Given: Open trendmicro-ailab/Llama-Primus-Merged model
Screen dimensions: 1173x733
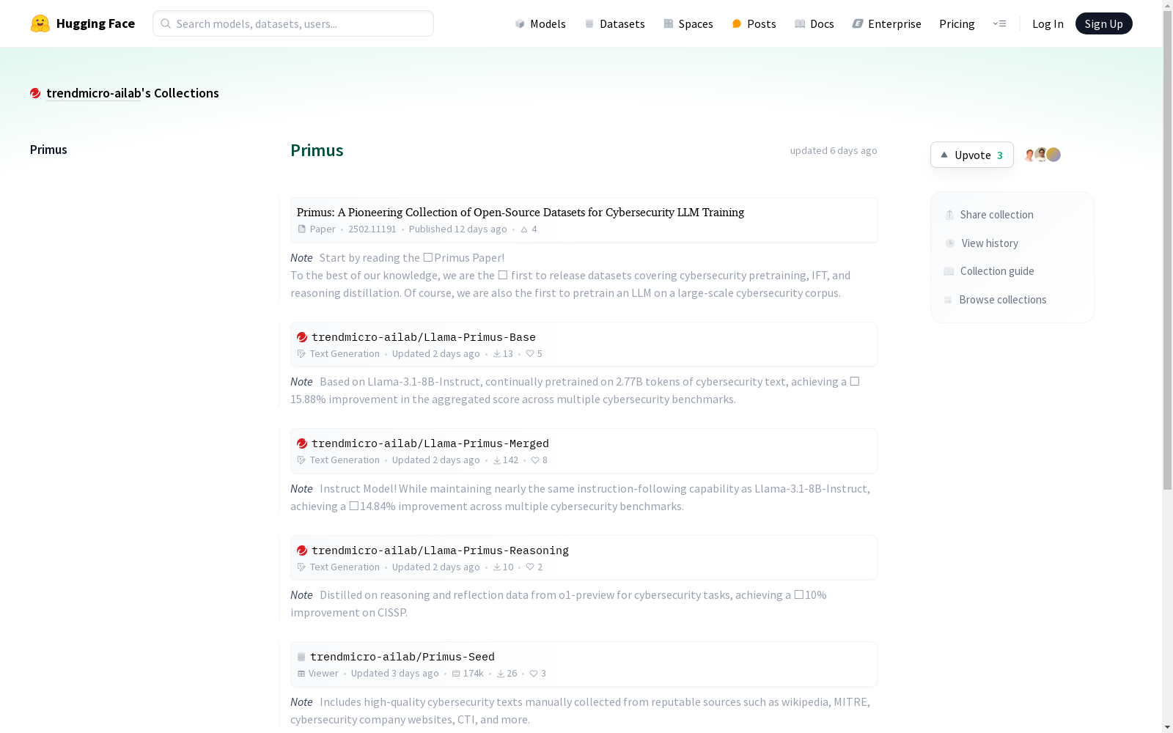Looking at the screenshot, I should point(430,443).
